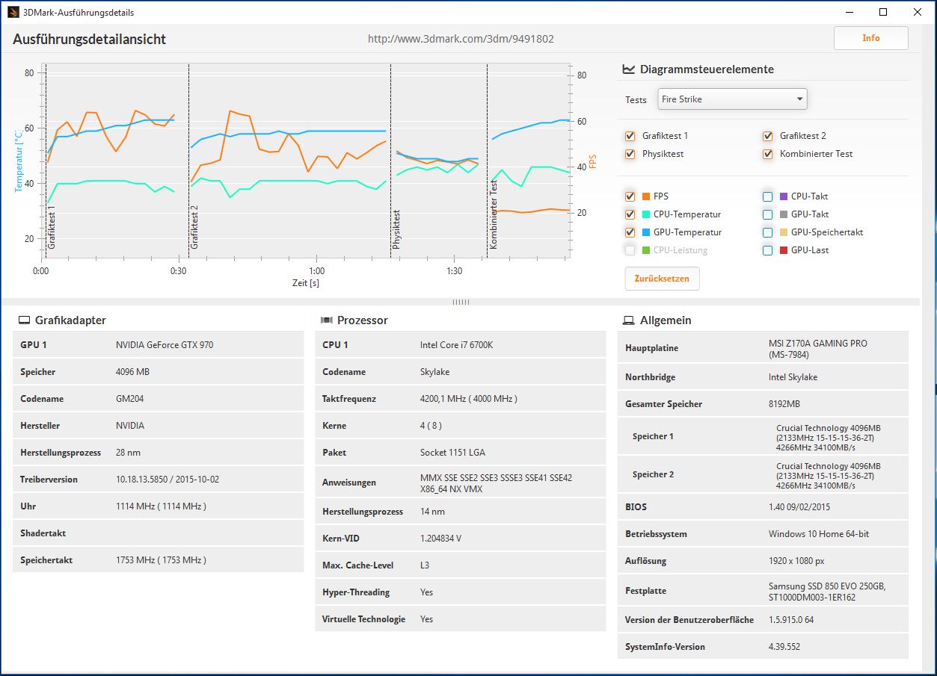Click the Uhr value 1114 MHz
The image size is (937, 676).
point(161,506)
